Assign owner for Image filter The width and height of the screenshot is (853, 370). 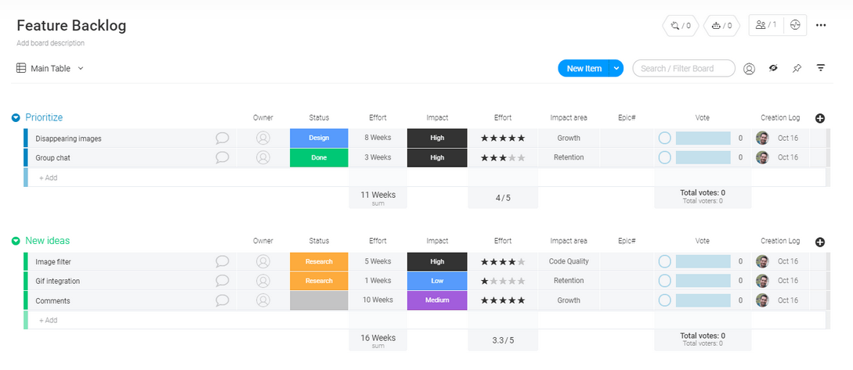[x=263, y=261]
